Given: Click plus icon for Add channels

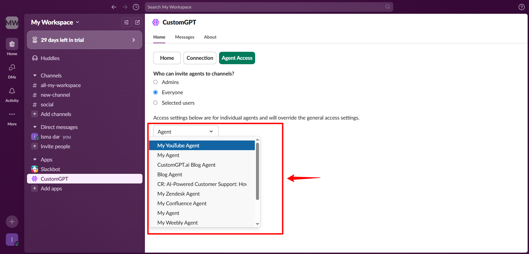Looking at the screenshot, I should pyautogui.click(x=34, y=114).
